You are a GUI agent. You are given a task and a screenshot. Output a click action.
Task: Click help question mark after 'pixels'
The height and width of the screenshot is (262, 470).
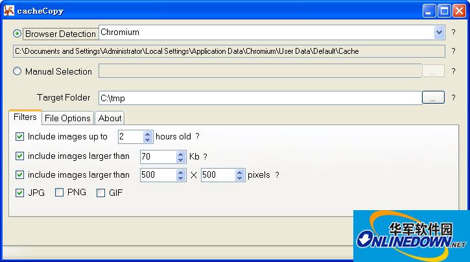coord(277,175)
